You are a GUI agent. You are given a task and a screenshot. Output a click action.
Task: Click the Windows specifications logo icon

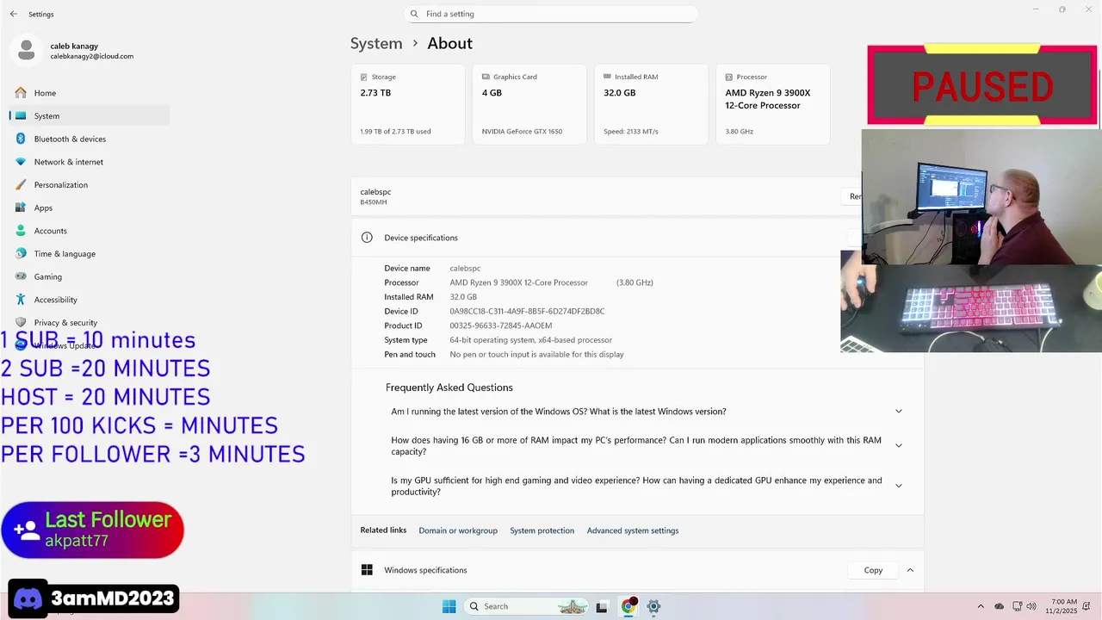[367, 570]
